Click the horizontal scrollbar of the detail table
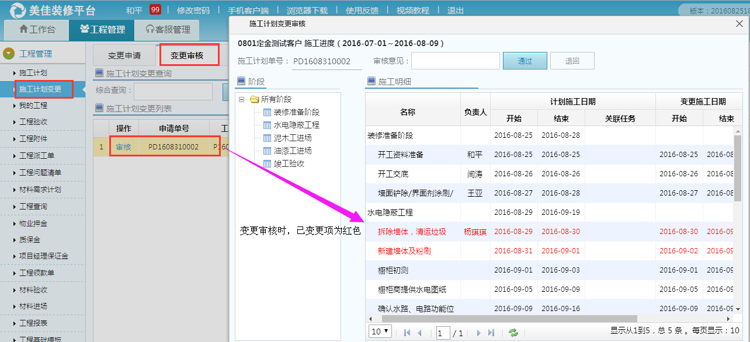 526,319
